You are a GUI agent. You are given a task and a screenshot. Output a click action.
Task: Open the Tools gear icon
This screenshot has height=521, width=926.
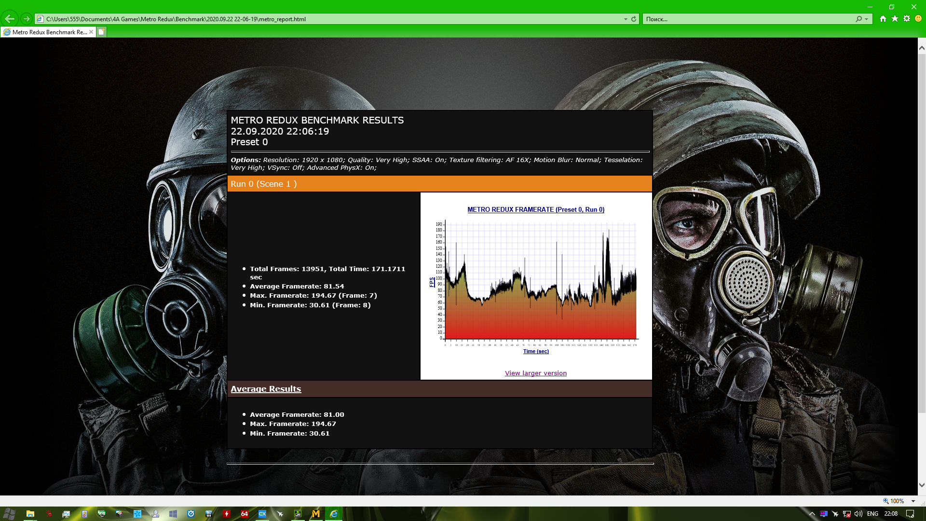[x=907, y=19]
